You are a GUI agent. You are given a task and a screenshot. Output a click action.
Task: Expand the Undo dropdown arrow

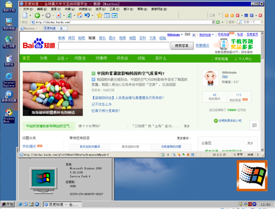tap(93, 16)
